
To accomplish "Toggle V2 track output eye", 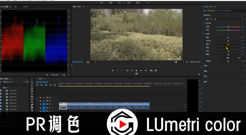I will [50, 101].
